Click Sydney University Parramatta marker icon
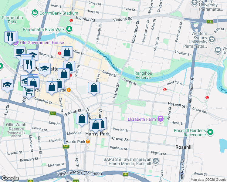 194,3
